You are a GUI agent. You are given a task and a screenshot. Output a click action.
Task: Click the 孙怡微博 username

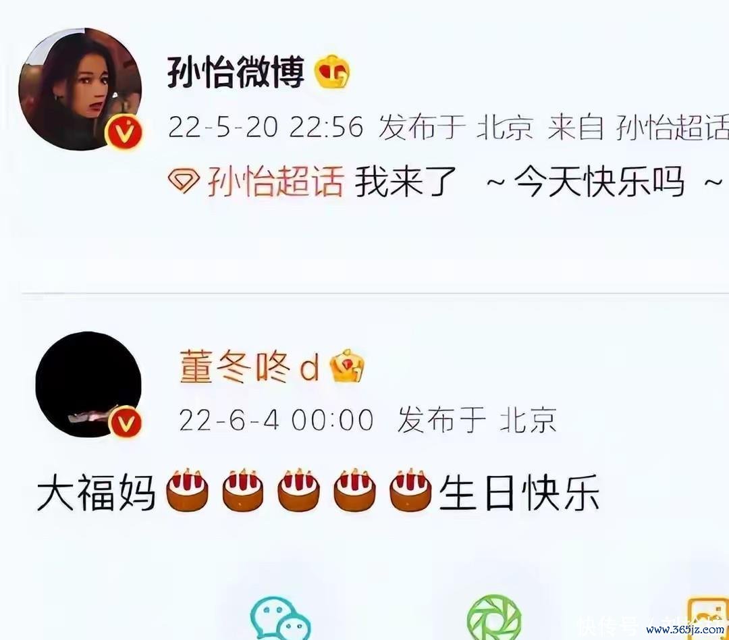[x=236, y=72]
